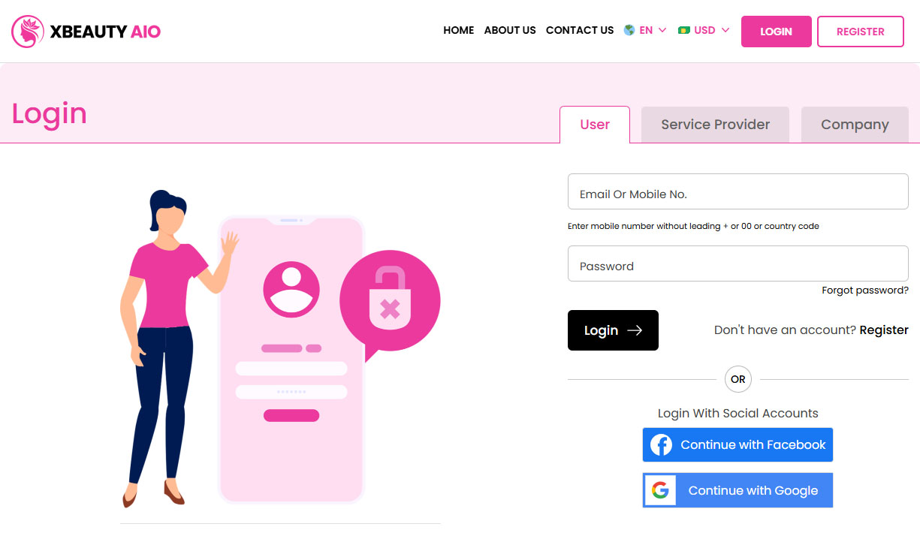Screen dimensions: 920x542
Task: Click the Email Or Mobile No. field
Action: [738, 191]
